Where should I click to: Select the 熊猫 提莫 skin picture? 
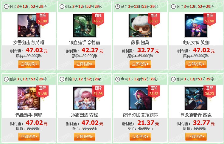coord(140,26)
